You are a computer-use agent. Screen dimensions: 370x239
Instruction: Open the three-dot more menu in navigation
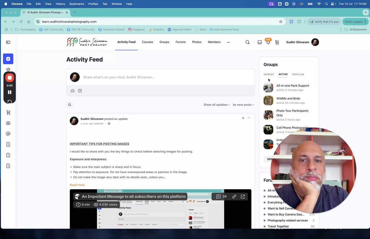(228, 42)
